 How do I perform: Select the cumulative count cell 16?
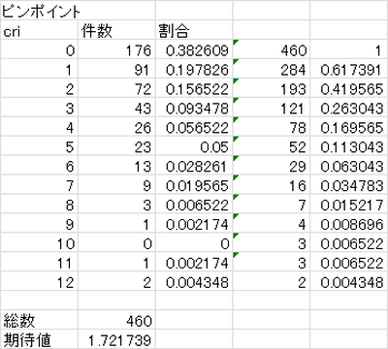(x=272, y=185)
